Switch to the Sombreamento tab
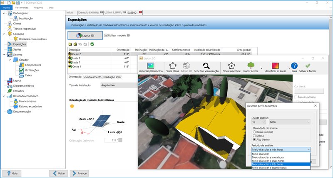Screen dimensions: 333x178 click(x=92, y=77)
